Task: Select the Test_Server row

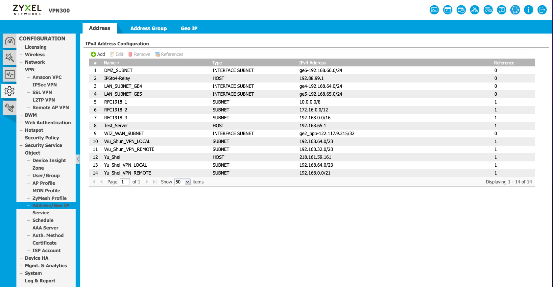Action: tap(312, 126)
